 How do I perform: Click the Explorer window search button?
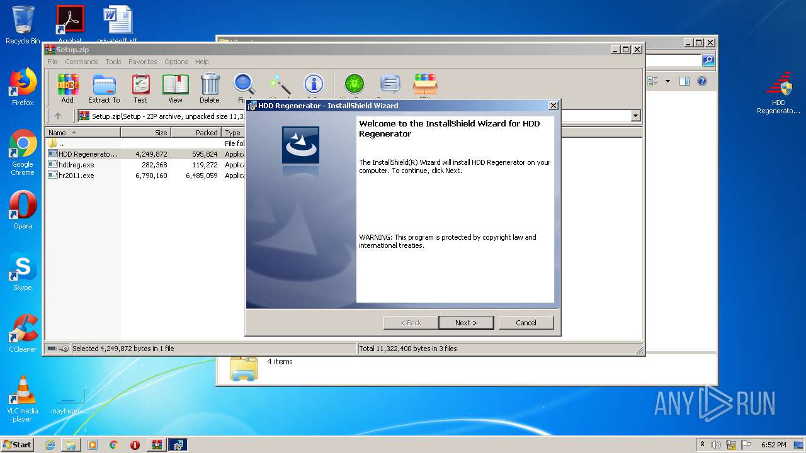(x=708, y=60)
